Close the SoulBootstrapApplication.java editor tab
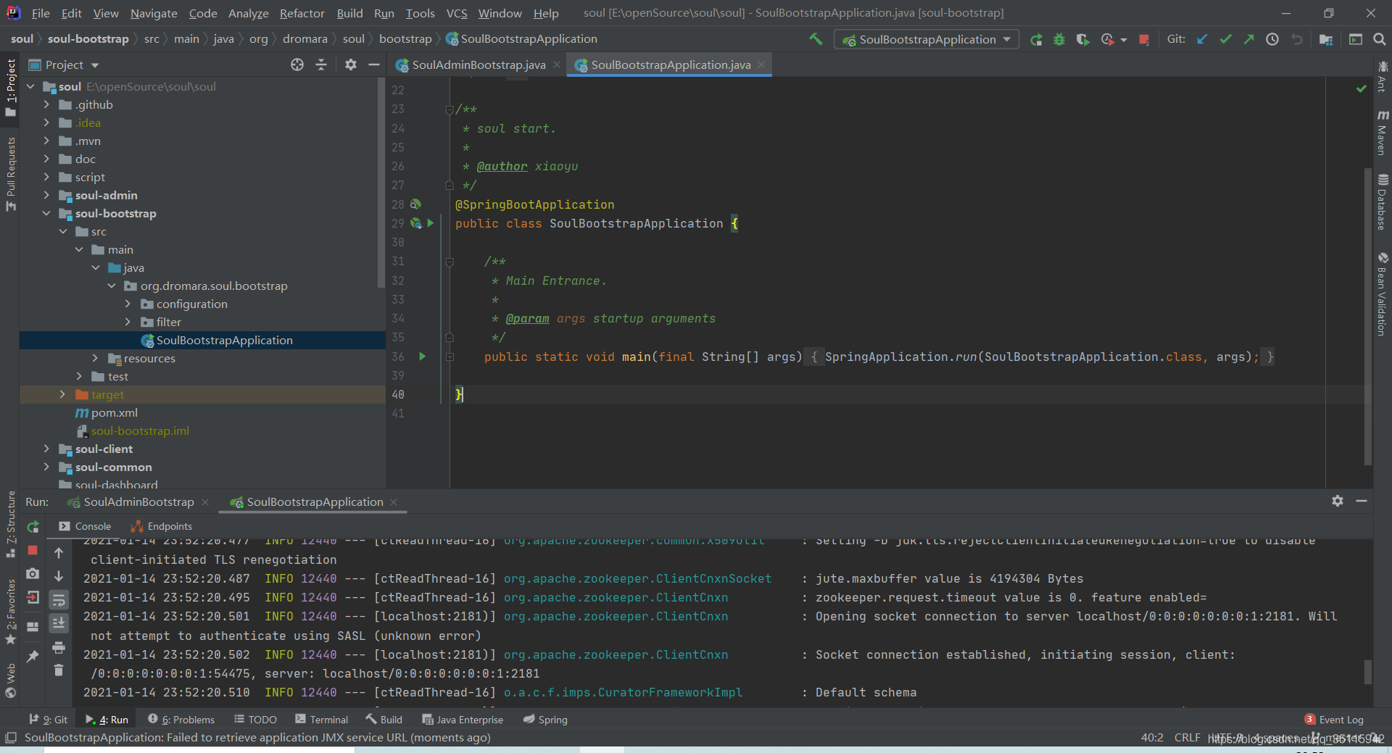Image resolution: width=1392 pixels, height=753 pixels. tap(761, 65)
